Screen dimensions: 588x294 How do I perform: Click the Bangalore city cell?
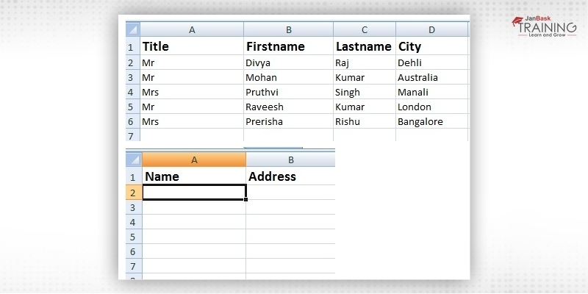(x=432, y=121)
